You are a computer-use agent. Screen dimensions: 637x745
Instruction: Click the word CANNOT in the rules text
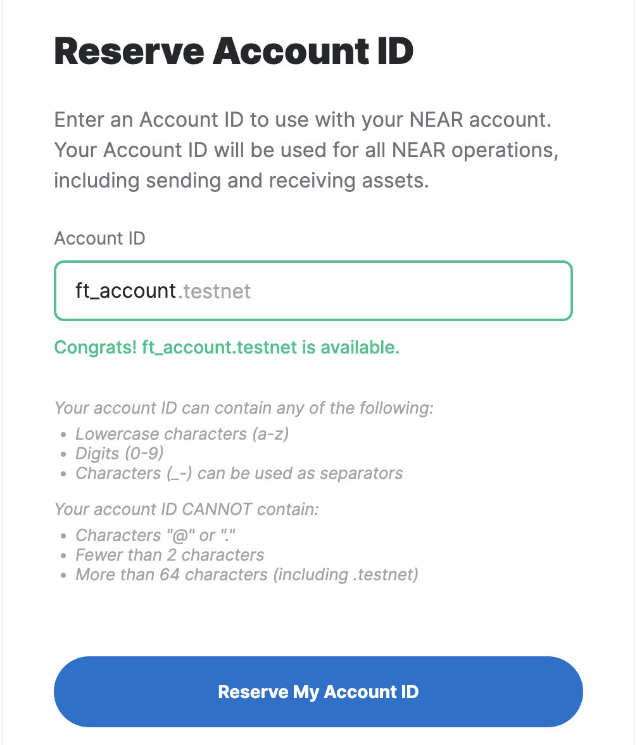click(x=217, y=509)
